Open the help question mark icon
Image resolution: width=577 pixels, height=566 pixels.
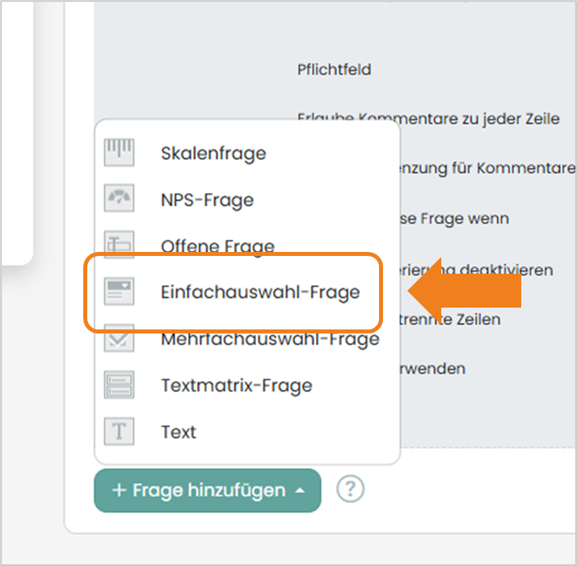(x=350, y=489)
